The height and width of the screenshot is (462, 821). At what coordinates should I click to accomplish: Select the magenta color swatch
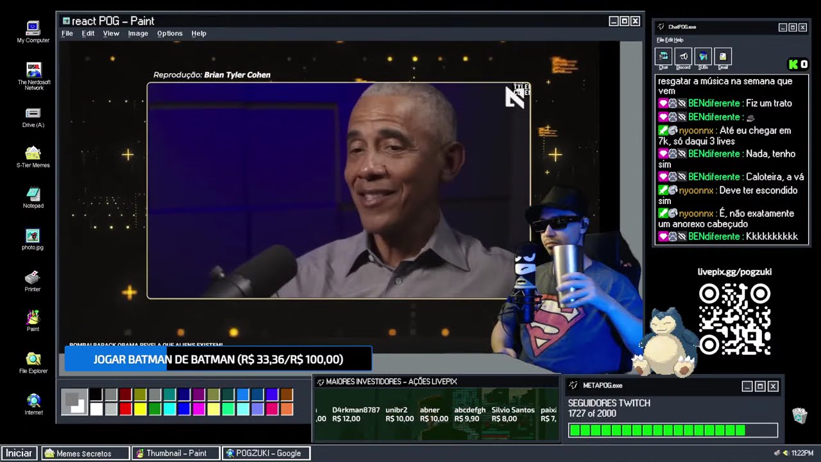[x=199, y=409]
